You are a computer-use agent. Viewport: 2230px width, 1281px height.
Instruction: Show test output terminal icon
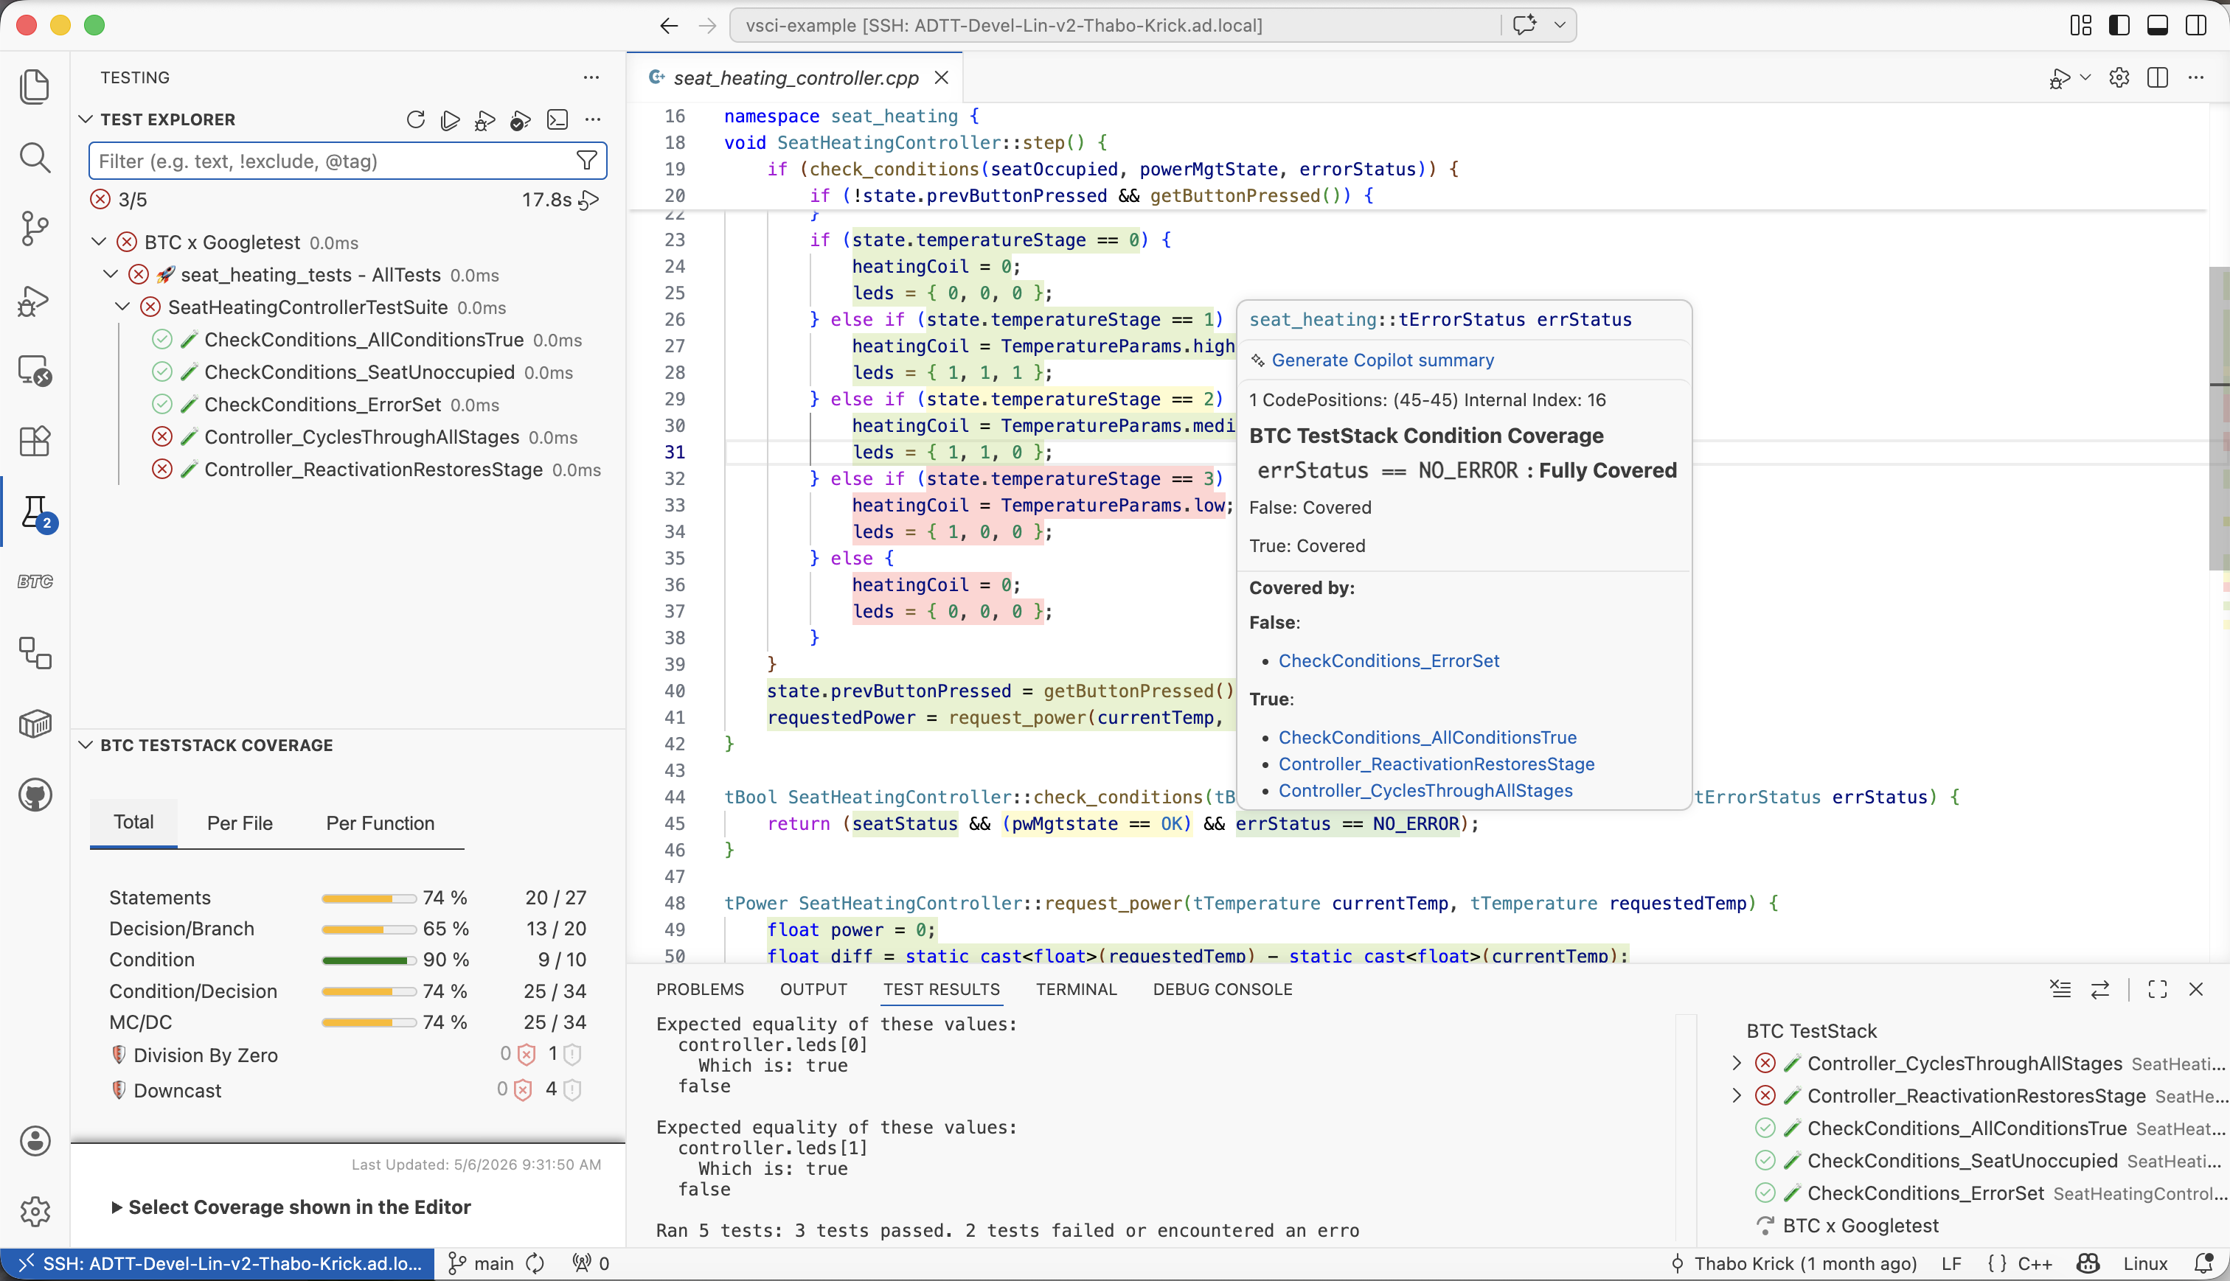click(557, 119)
